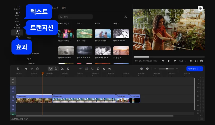Select the 불빛 - 라군 effect thumbnail

(x=84, y=34)
